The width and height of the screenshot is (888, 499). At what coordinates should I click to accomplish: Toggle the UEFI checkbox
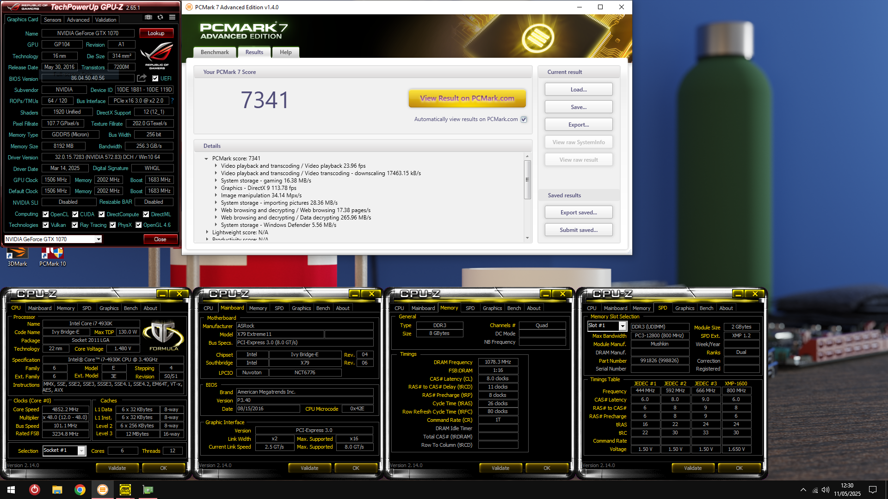(x=155, y=78)
